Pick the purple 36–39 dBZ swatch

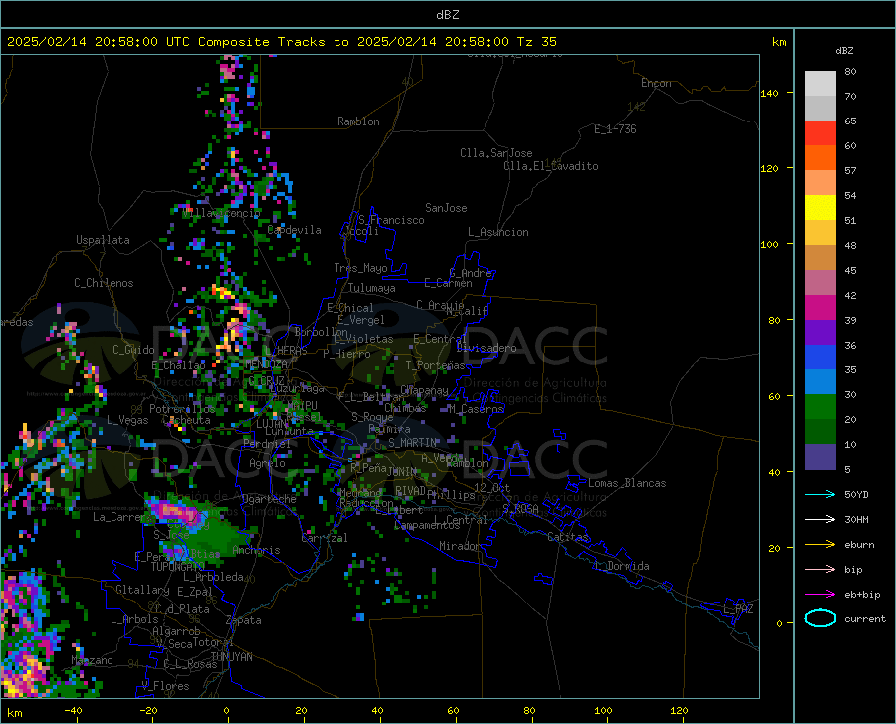click(820, 333)
